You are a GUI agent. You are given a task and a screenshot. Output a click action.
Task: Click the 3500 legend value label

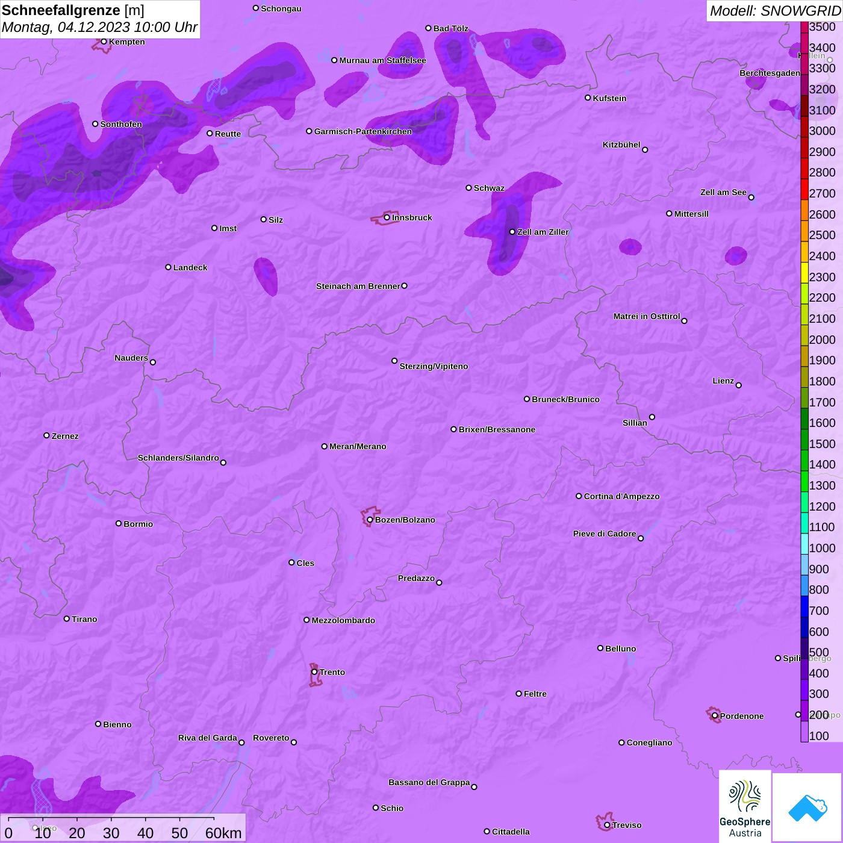[822, 26]
